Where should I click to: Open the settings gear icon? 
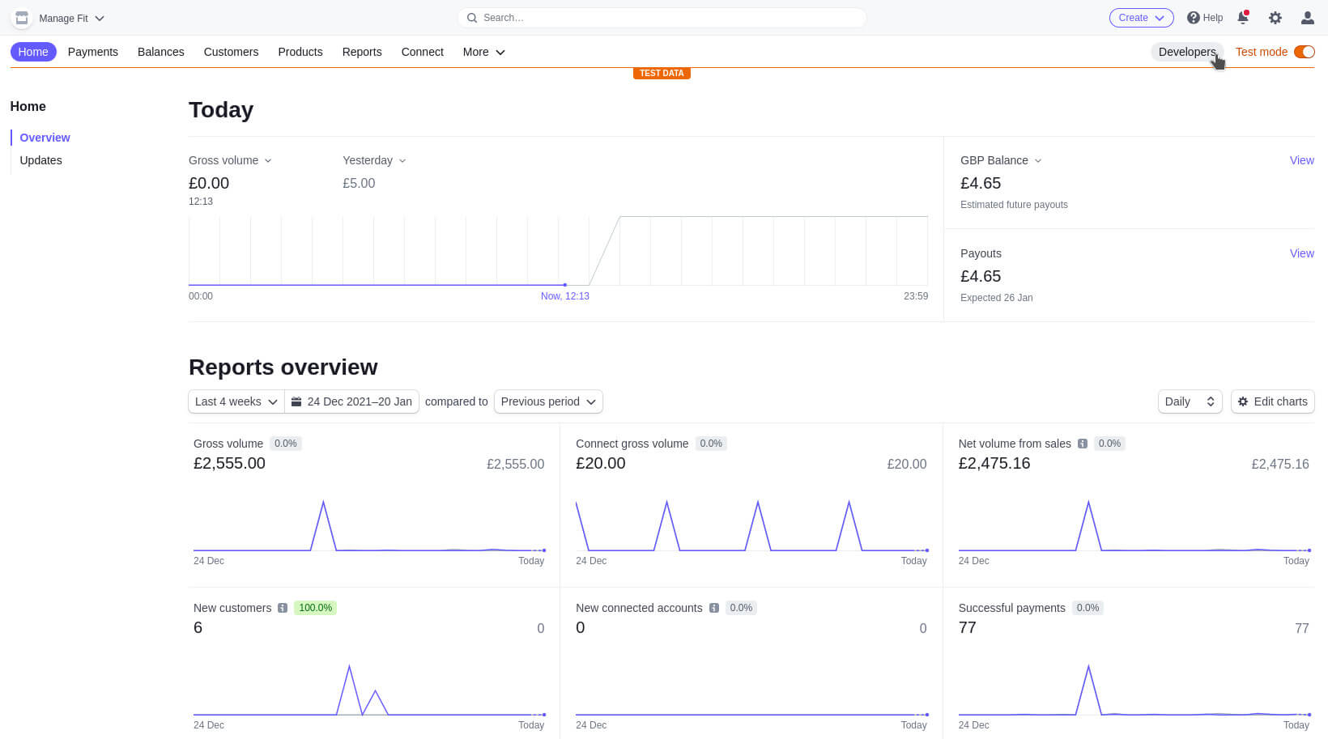click(x=1275, y=18)
